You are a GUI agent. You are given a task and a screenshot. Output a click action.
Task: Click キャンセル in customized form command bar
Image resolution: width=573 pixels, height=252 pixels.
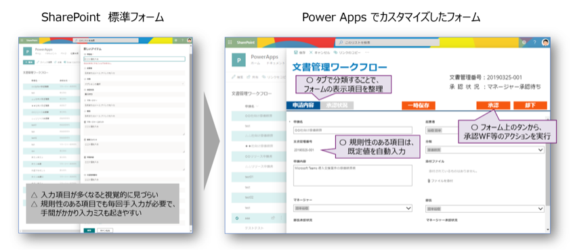click(319, 53)
